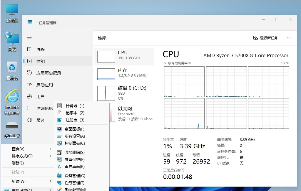Viewport: 301px width, 191px height.
Task: Choose 所有设置(A) menu item
Action: 82,136
